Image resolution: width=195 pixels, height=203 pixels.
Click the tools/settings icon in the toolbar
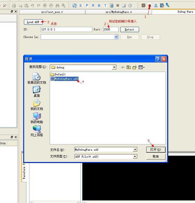coord(5,6)
